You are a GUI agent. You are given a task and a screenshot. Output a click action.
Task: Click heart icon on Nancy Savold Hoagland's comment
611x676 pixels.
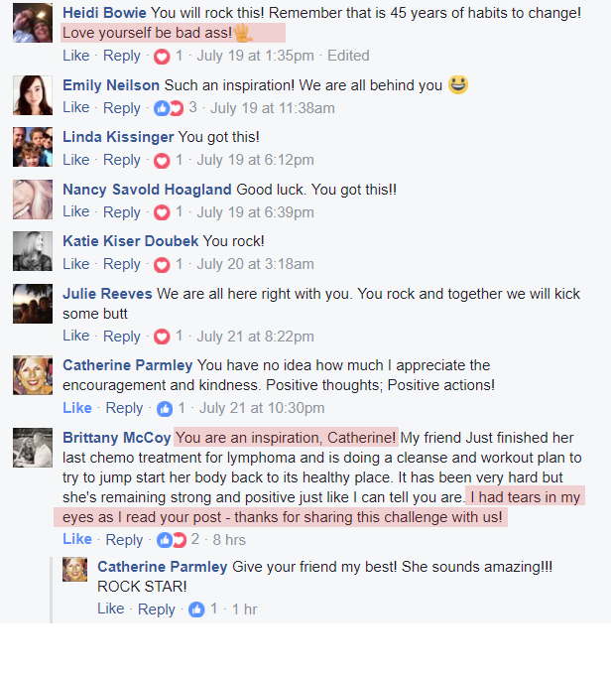[162, 212]
